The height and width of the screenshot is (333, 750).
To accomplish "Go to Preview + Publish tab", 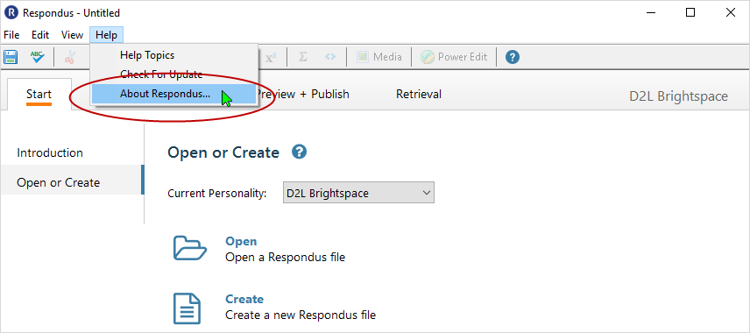I will [302, 95].
